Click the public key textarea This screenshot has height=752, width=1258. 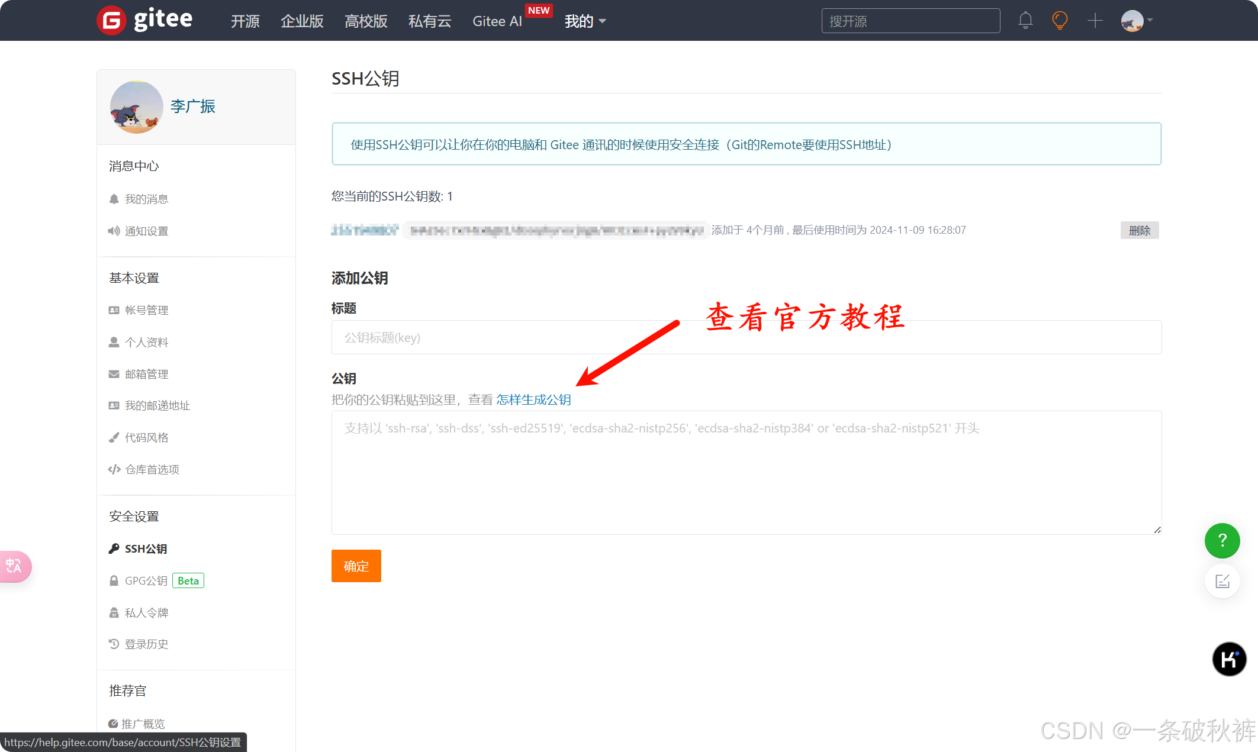tap(747, 473)
